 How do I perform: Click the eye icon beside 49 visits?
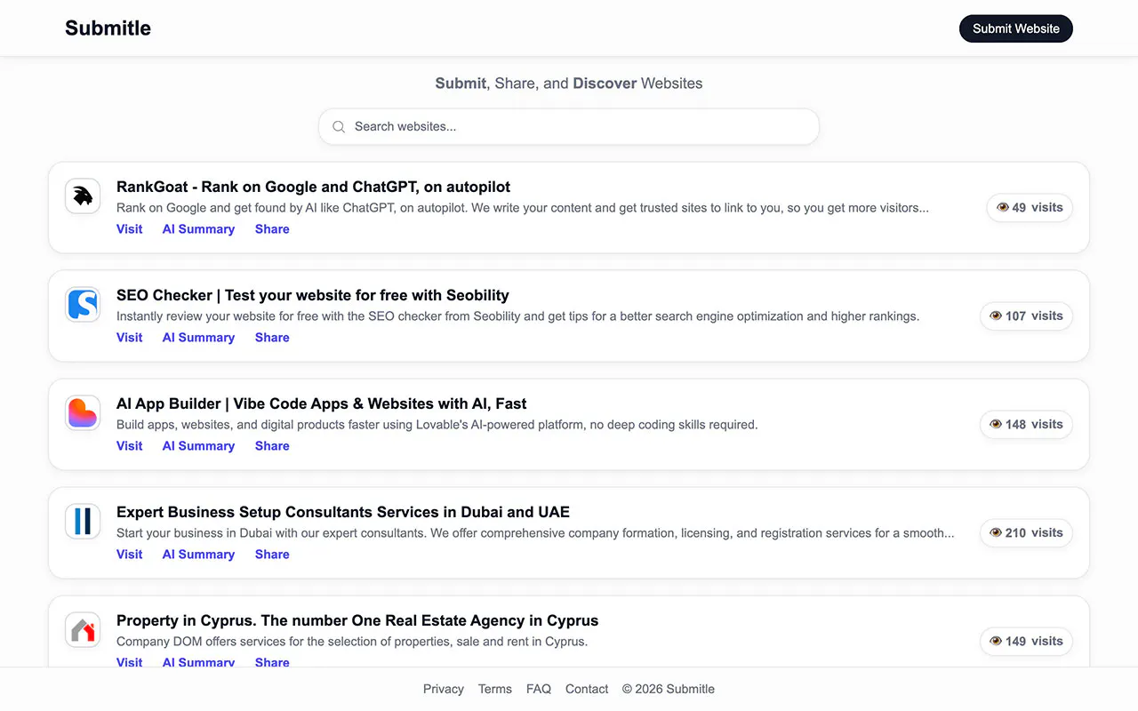(1003, 207)
